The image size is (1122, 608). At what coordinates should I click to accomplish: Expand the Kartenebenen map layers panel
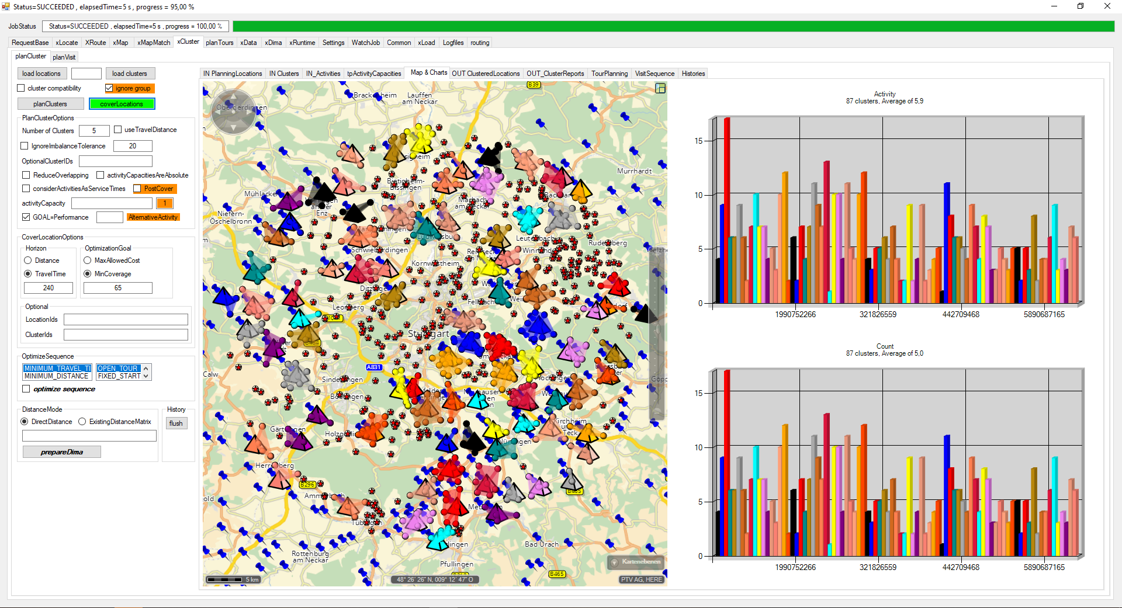[x=636, y=562]
